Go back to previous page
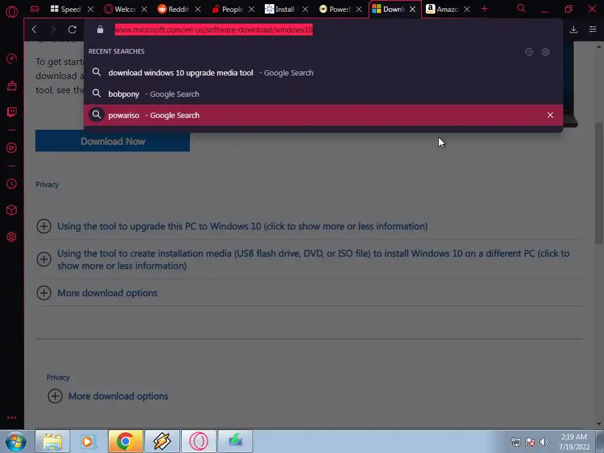This screenshot has height=453, width=604. click(x=34, y=29)
